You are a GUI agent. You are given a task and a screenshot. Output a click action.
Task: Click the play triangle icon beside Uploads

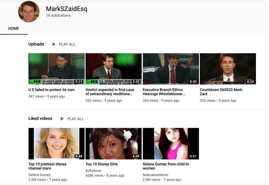[x=54, y=44]
